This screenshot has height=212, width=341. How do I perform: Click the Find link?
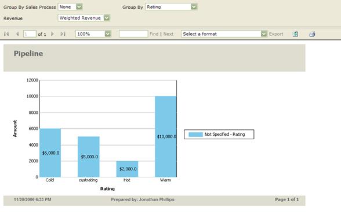pyautogui.click(x=154, y=34)
